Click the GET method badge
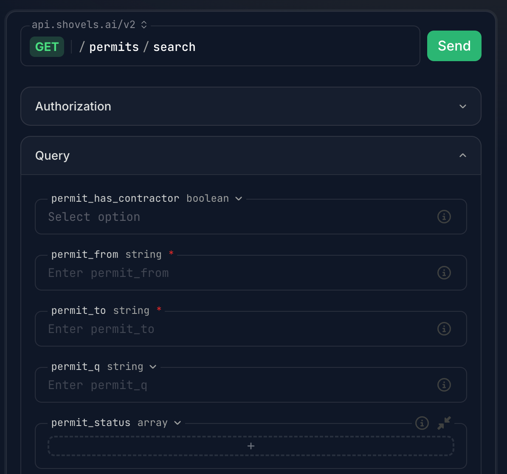Image resolution: width=507 pixels, height=474 pixels. pos(47,46)
